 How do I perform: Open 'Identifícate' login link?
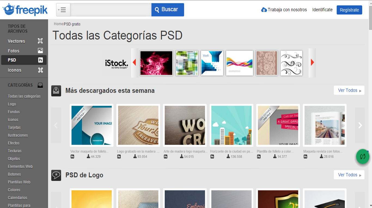click(x=322, y=10)
